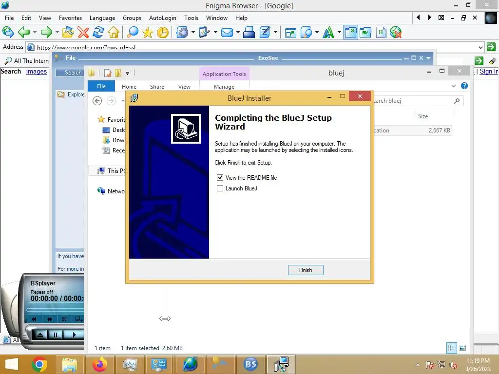This screenshot has height=374, width=499.
Task: Click the Search button in ExoSee window
Action: click(70, 73)
